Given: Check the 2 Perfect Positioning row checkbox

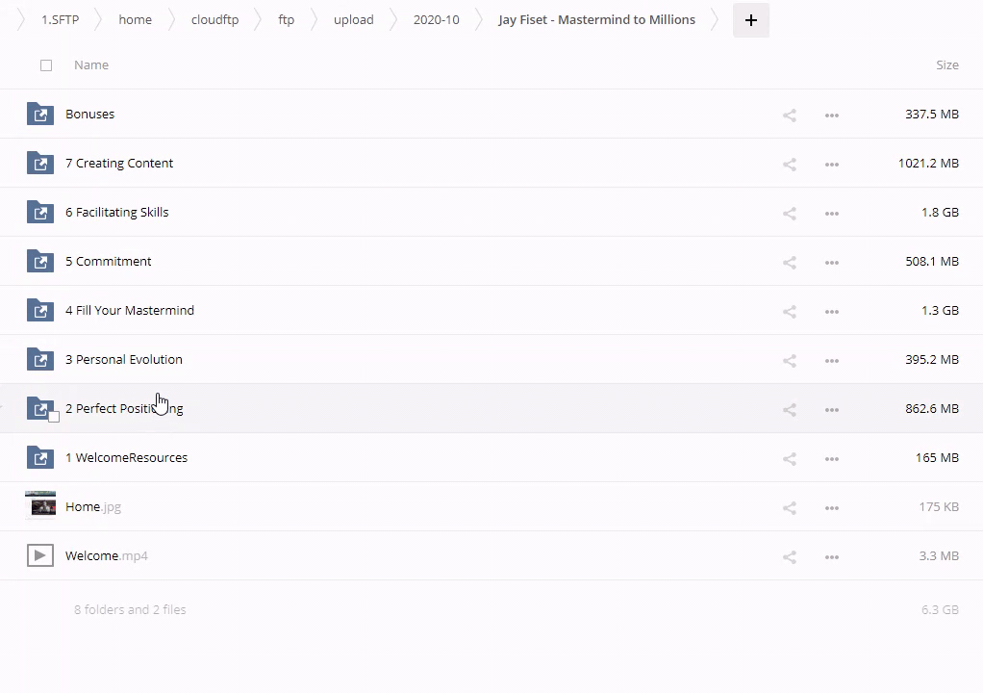Looking at the screenshot, I should pyautogui.click(x=54, y=417).
